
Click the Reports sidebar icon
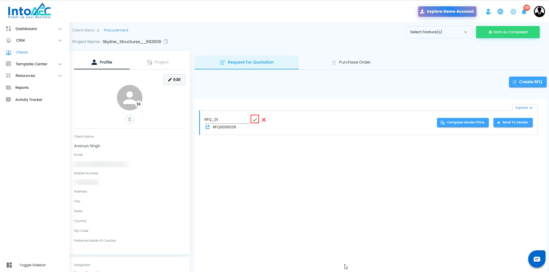pos(8,88)
